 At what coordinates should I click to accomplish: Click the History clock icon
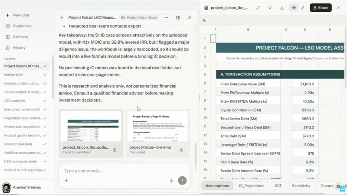7,48
